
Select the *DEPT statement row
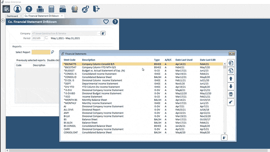[143, 84]
